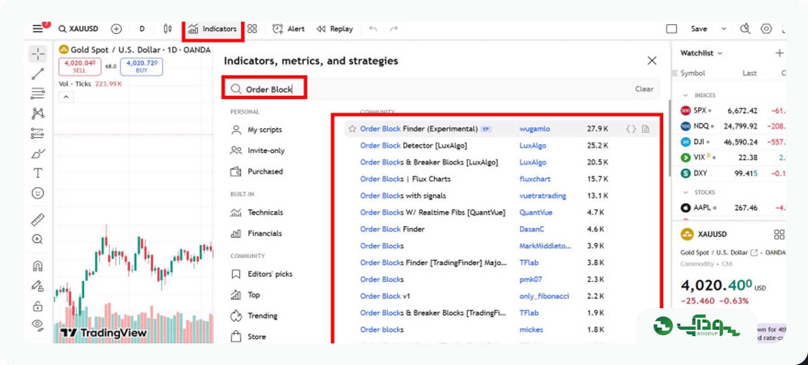Select the crosshair cursor tool
The height and width of the screenshot is (365, 808).
[38, 54]
